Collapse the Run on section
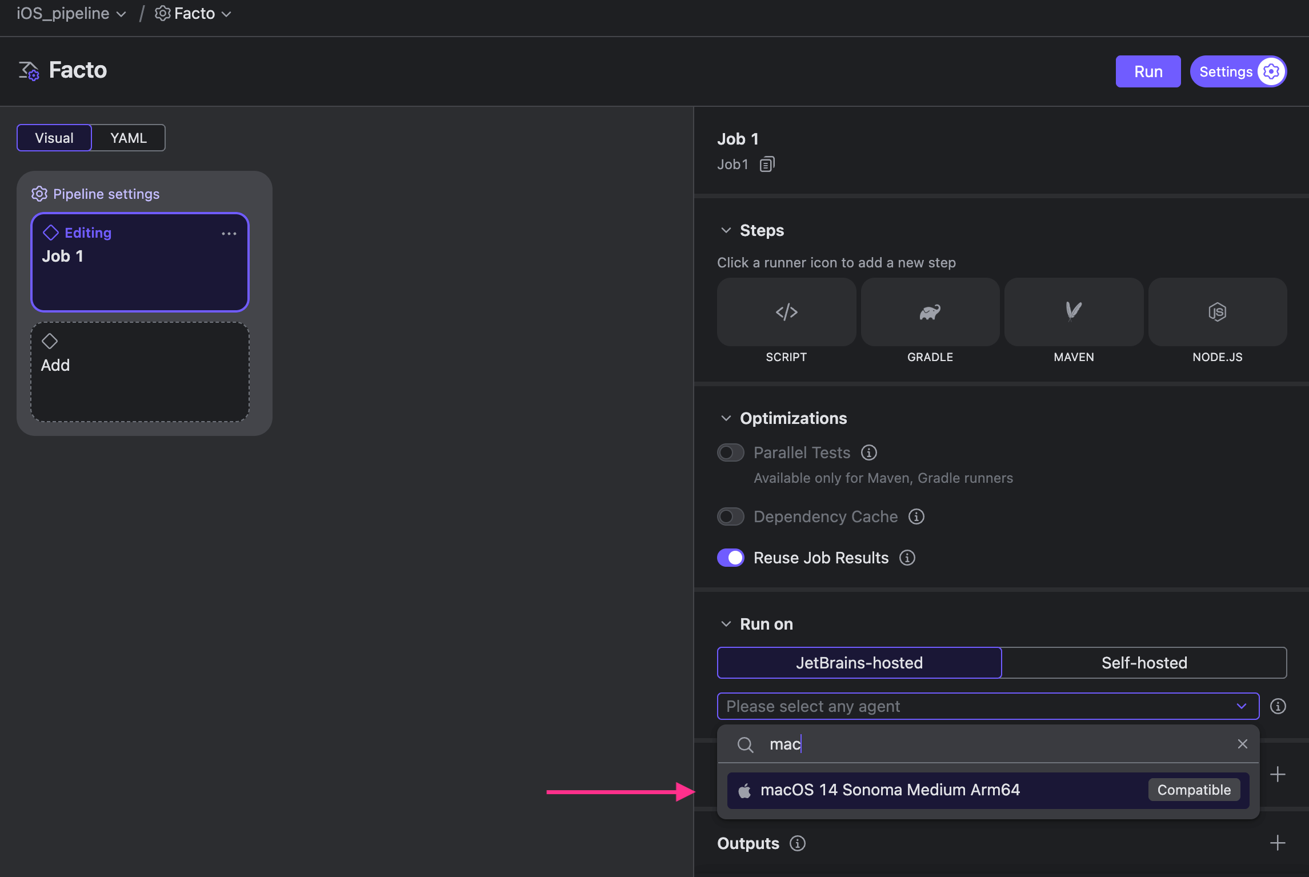Viewport: 1309px width, 877px height. point(726,624)
